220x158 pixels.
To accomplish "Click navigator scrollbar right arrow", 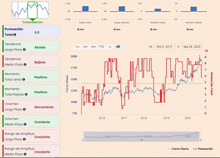I will point(201,140).
